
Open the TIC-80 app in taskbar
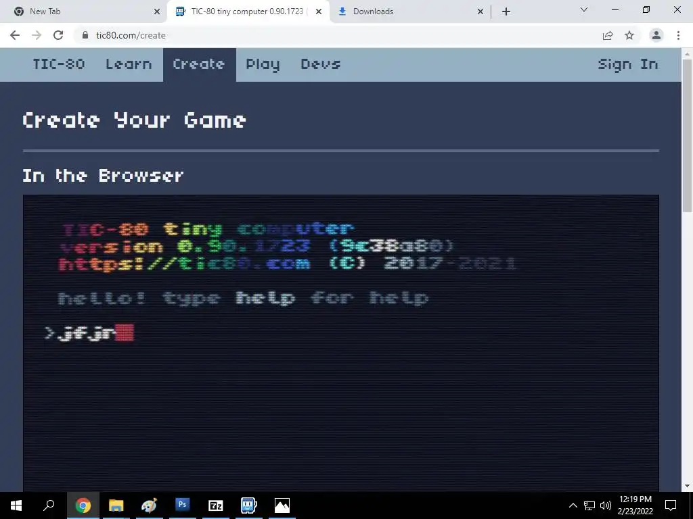tap(248, 505)
